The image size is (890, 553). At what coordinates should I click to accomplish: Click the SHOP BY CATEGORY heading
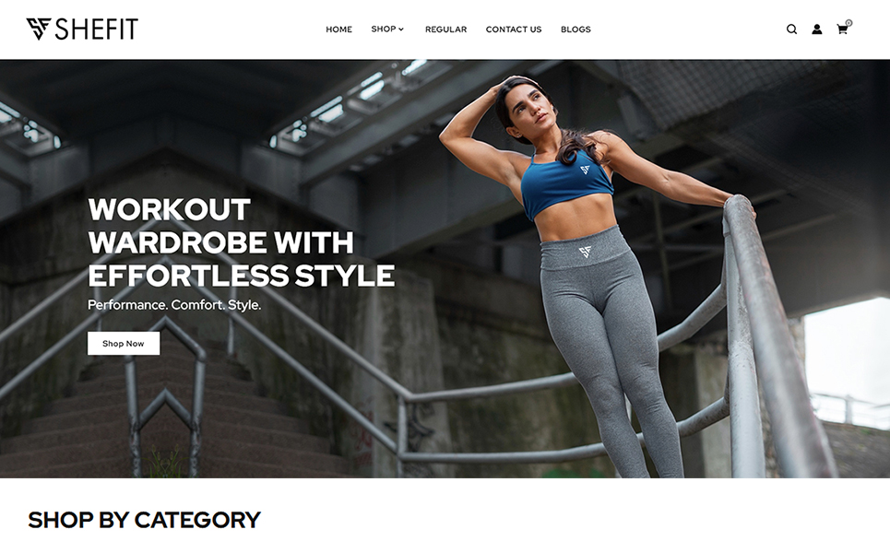coord(144,520)
